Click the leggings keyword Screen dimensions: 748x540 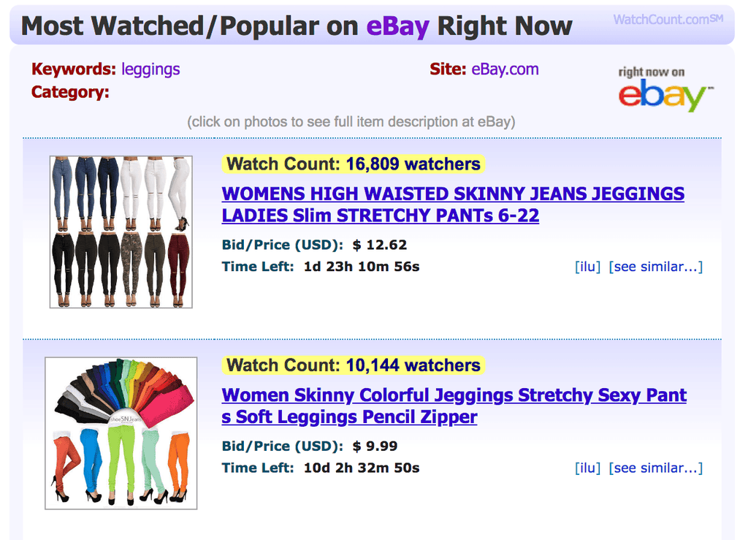pyautogui.click(x=150, y=69)
